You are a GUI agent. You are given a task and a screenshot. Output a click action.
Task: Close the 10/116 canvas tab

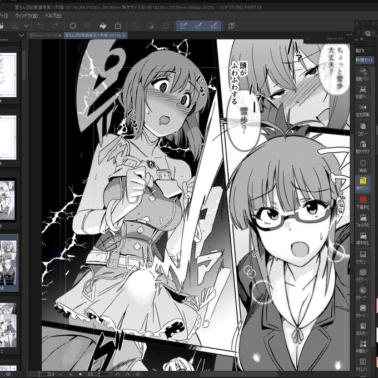coord(124,36)
